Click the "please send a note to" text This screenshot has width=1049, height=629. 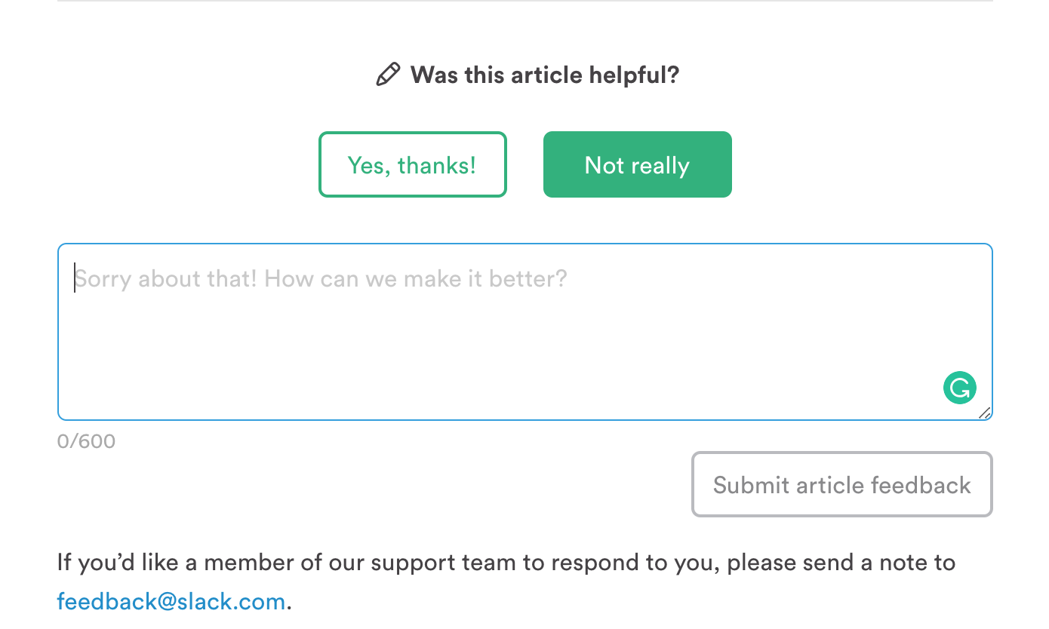pyautogui.click(x=841, y=563)
